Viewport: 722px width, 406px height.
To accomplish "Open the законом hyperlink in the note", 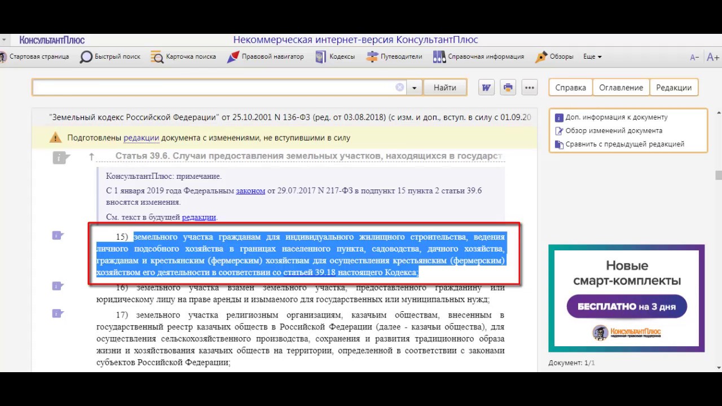I will tap(250, 191).
